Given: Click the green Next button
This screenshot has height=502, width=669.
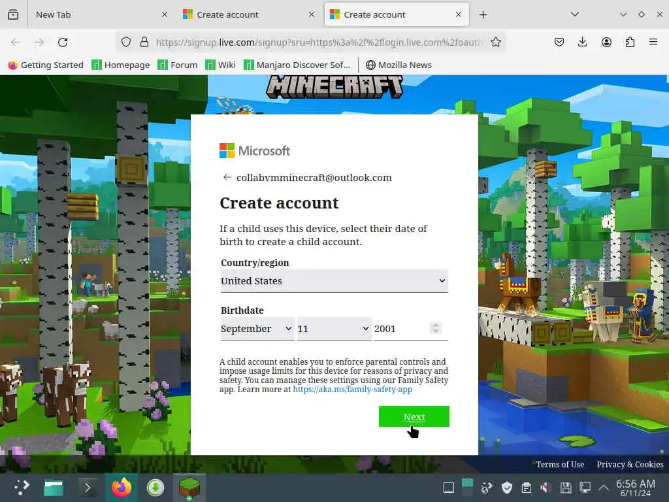Looking at the screenshot, I should (x=414, y=416).
